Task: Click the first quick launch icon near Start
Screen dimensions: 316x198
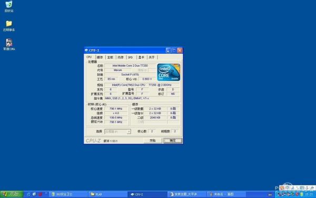Action: (x=28, y=194)
